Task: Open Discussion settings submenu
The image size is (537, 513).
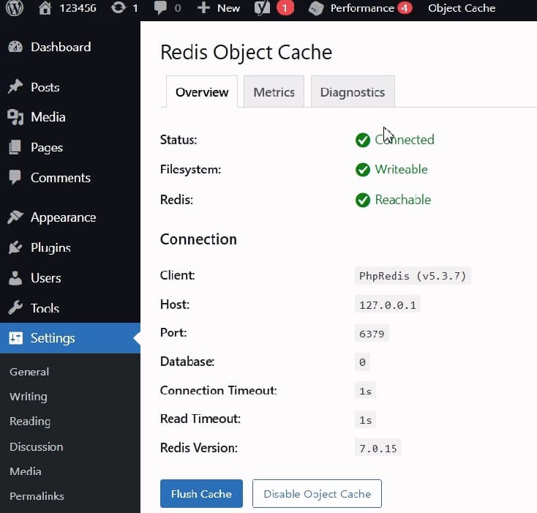Action: point(37,446)
